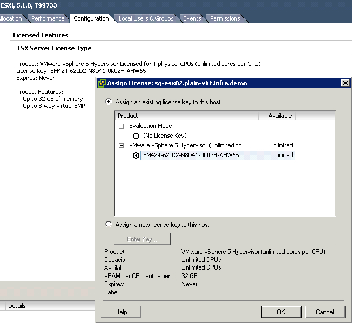Open the Events tab

tap(192, 18)
